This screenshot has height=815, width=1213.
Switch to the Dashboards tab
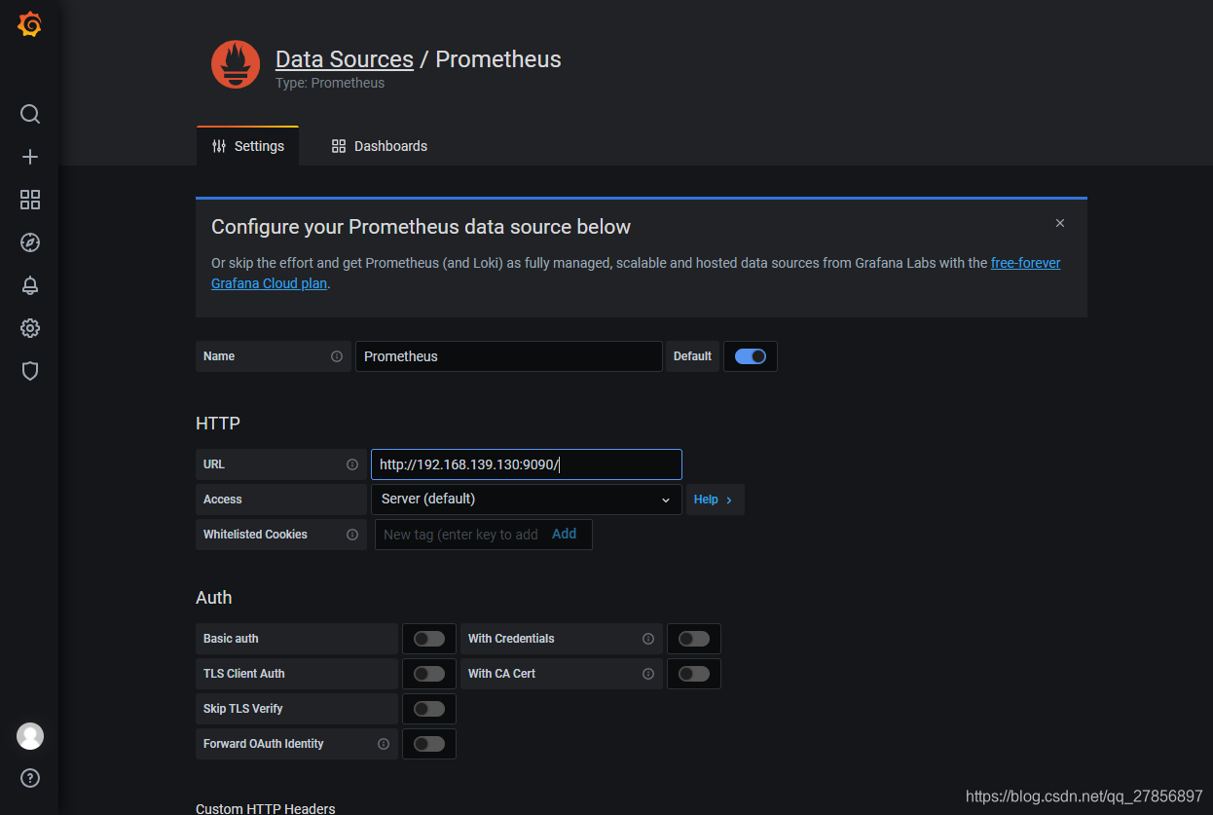click(x=380, y=146)
